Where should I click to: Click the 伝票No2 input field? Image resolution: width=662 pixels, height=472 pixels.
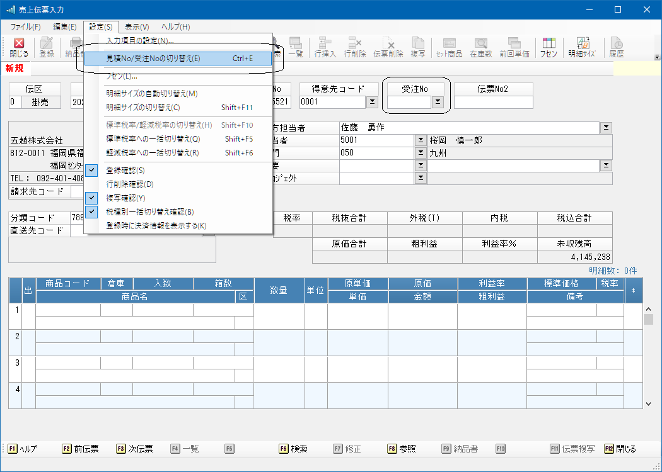[493, 102]
